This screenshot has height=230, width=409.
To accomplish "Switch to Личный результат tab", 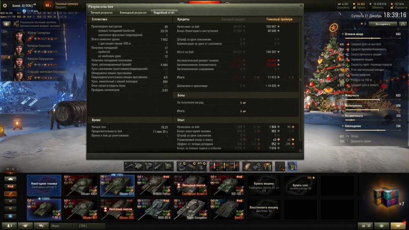I will (x=102, y=13).
